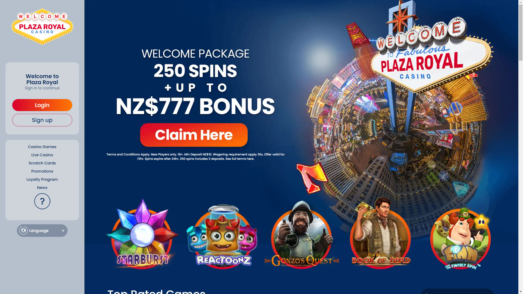523x294 pixels.
Task: View the Promotions page
Action: [x=42, y=171]
